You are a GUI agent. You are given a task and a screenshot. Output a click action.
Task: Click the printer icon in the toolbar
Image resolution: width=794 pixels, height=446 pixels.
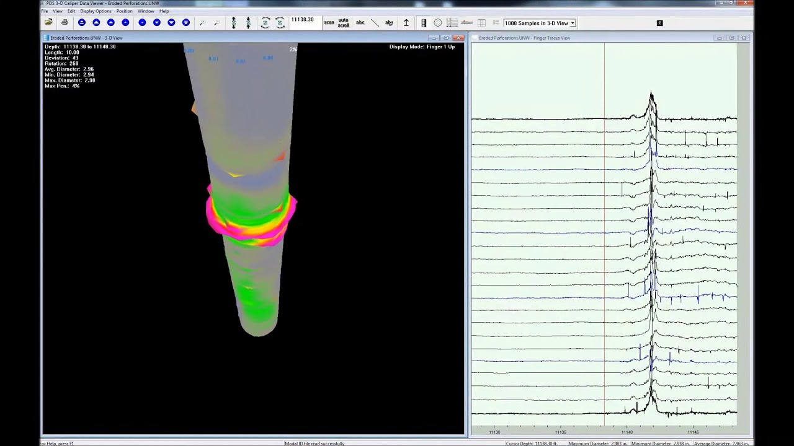pyautogui.click(x=65, y=22)
